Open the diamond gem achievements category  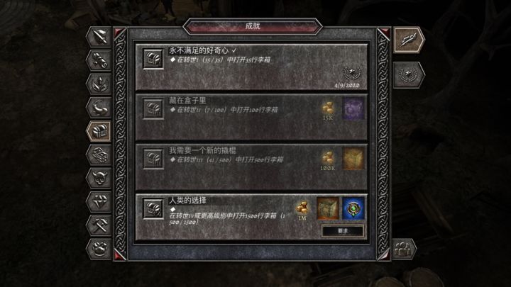99,201
